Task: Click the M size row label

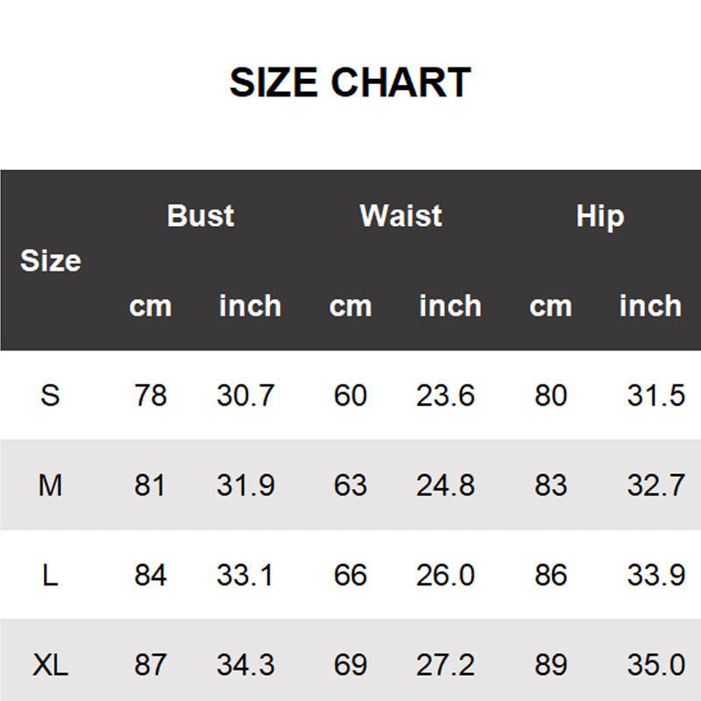Action: [x=50, y=485]
